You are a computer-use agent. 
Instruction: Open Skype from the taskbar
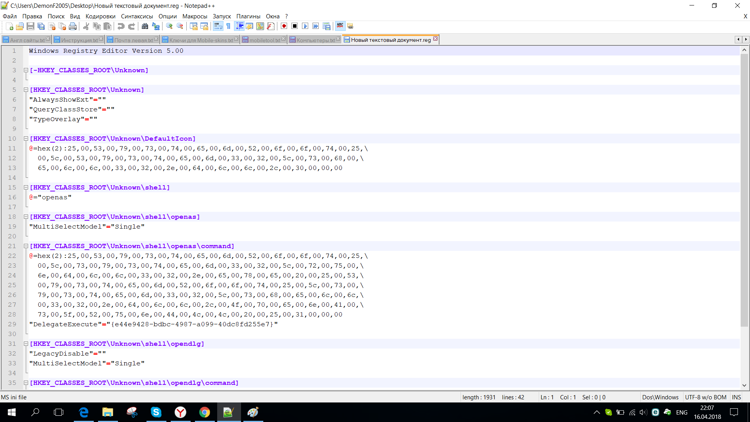(x=156, y=412)
